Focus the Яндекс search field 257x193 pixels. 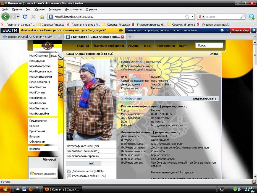click(222, 17)
